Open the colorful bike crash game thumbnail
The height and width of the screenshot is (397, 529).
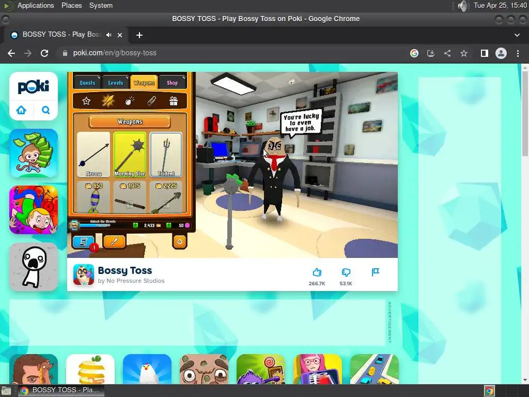tap(34, 210)
